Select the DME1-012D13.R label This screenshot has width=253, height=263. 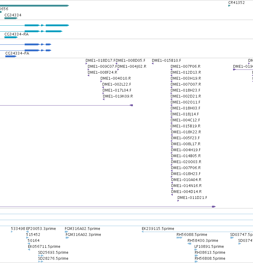[186, 72]
